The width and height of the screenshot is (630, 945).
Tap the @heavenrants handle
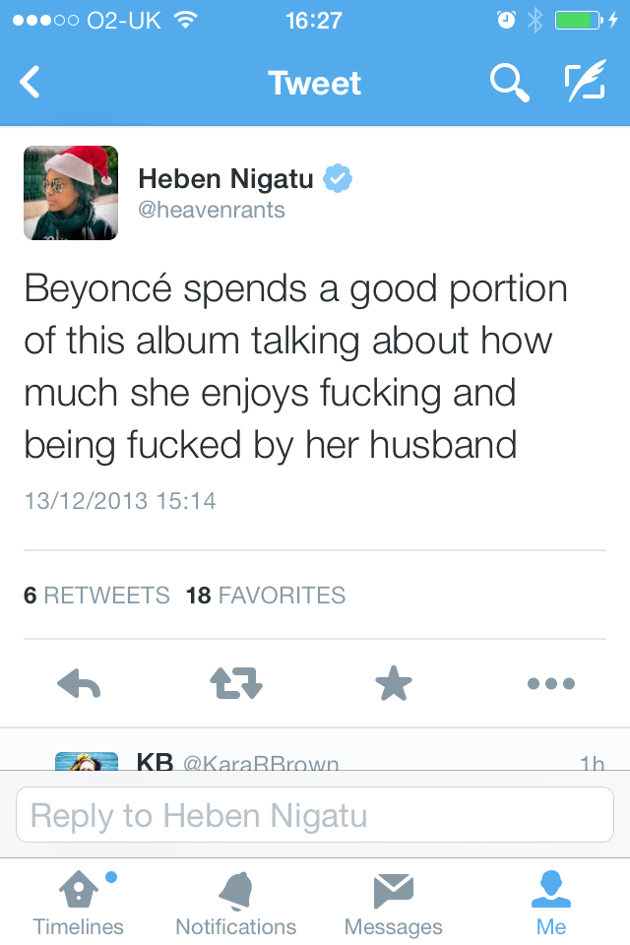tap(211, 210)
